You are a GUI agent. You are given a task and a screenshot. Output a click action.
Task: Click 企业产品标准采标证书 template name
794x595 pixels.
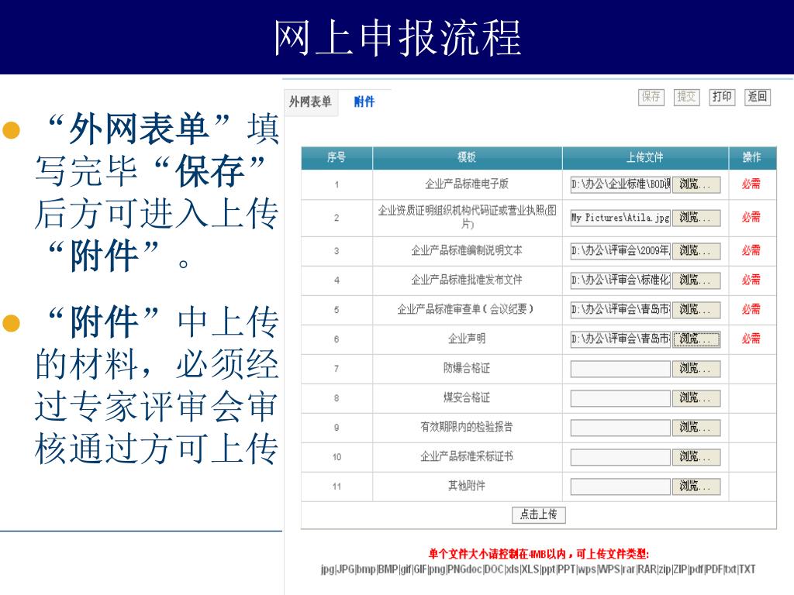(x=467, y=456)
